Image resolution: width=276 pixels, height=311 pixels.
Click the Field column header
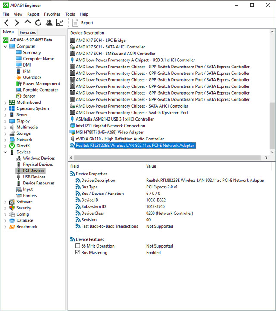tap(75, 166)
